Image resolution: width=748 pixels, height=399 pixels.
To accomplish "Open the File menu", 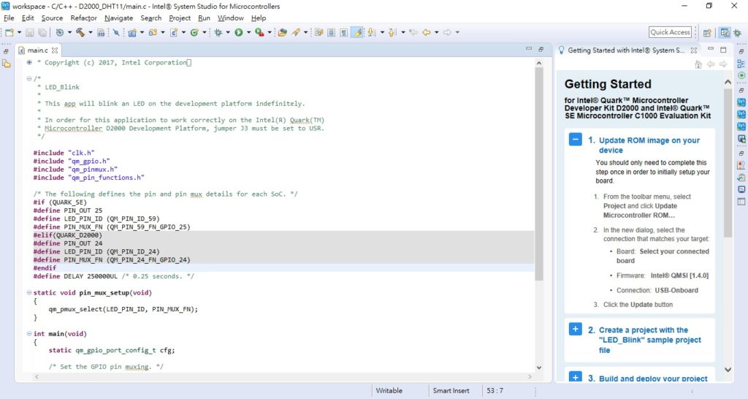I will (x=9, y=18).
